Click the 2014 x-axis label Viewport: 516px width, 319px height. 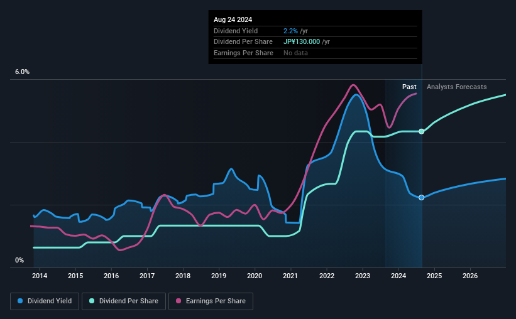click(x=40, y=276)
